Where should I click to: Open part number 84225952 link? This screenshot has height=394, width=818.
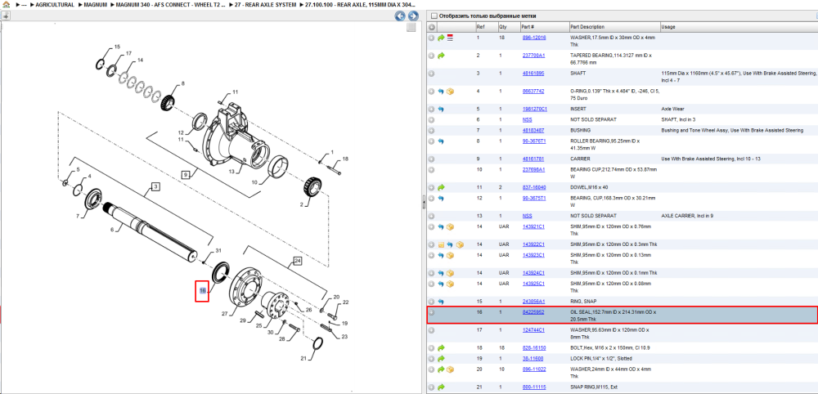point(533,312)
